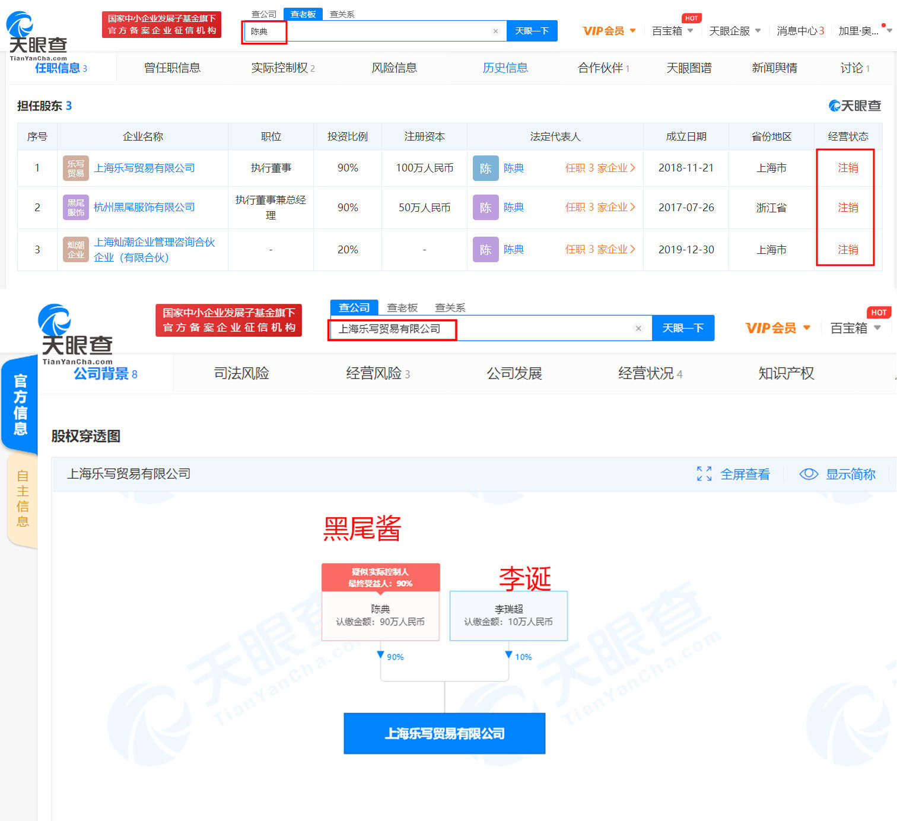Click the blue 上海乐写贸易有限公司 chart node
This screenshot has width=897, height=821.
coord(444,734)
